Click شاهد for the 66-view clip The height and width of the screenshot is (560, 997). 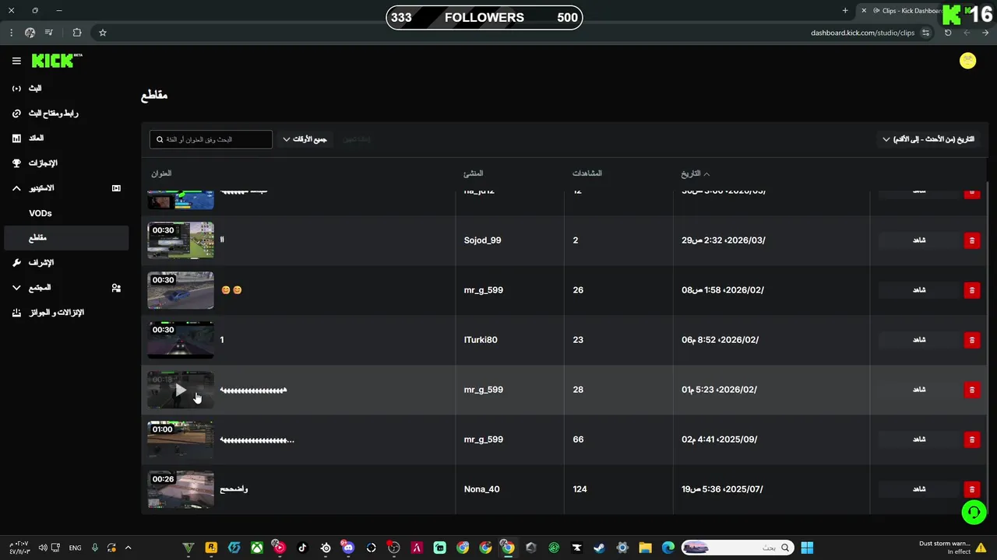tap(919, 439)
